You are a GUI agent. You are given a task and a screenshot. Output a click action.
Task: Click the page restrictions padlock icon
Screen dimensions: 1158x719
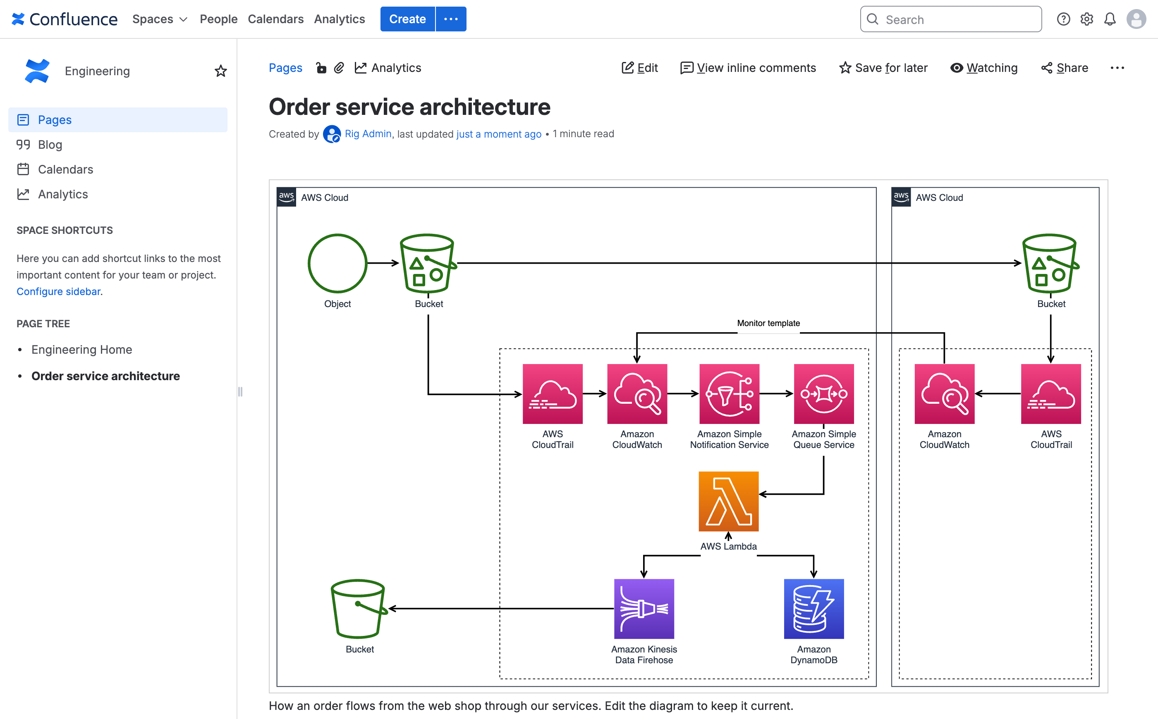(x=321, y=68)
